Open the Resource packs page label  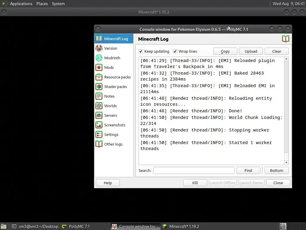pos(117,77)
